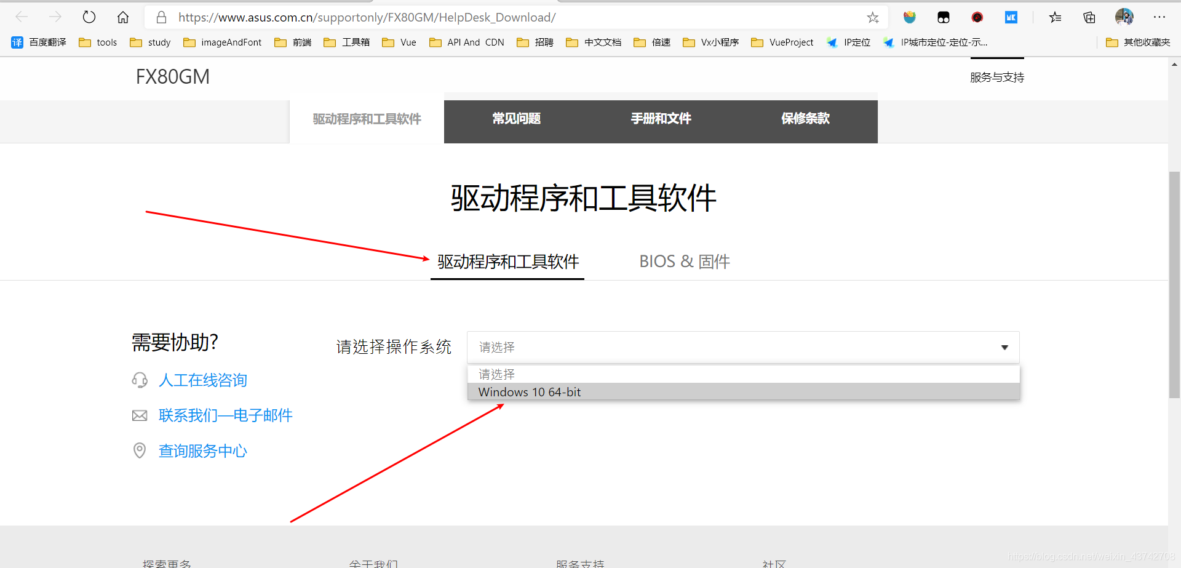Open the red circle extension icon
This screenshot has width=1181, height=568.
click(x=977, y=17)
